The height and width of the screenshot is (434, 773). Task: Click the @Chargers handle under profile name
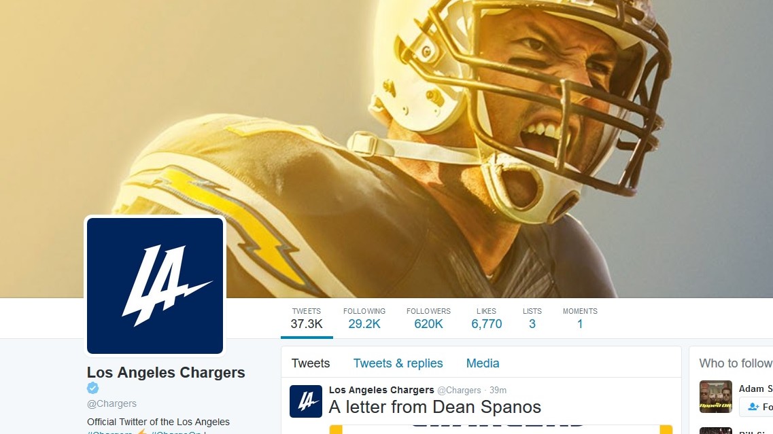click(x=112, y=403)
